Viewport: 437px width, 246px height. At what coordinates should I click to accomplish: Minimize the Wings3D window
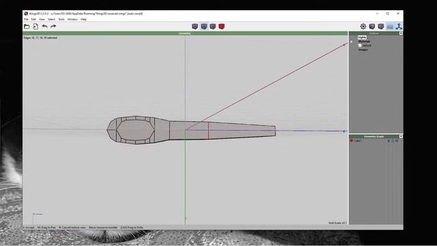point(377,14)
